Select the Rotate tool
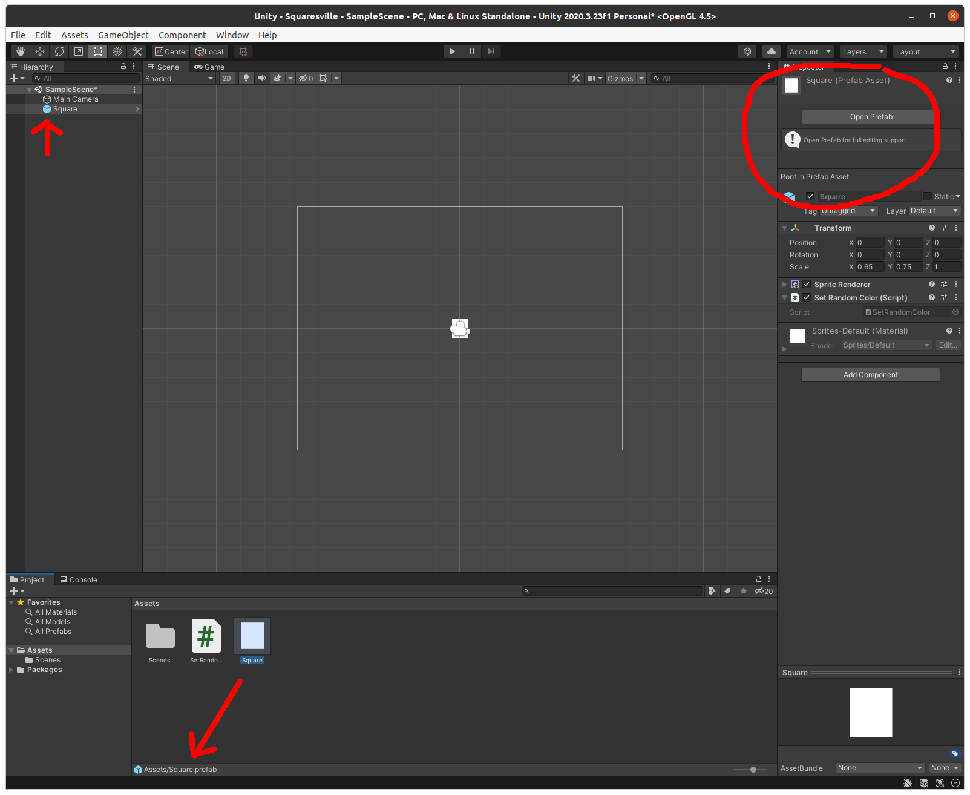This screenshot has width=970, height=795. (x=59, y=51)
